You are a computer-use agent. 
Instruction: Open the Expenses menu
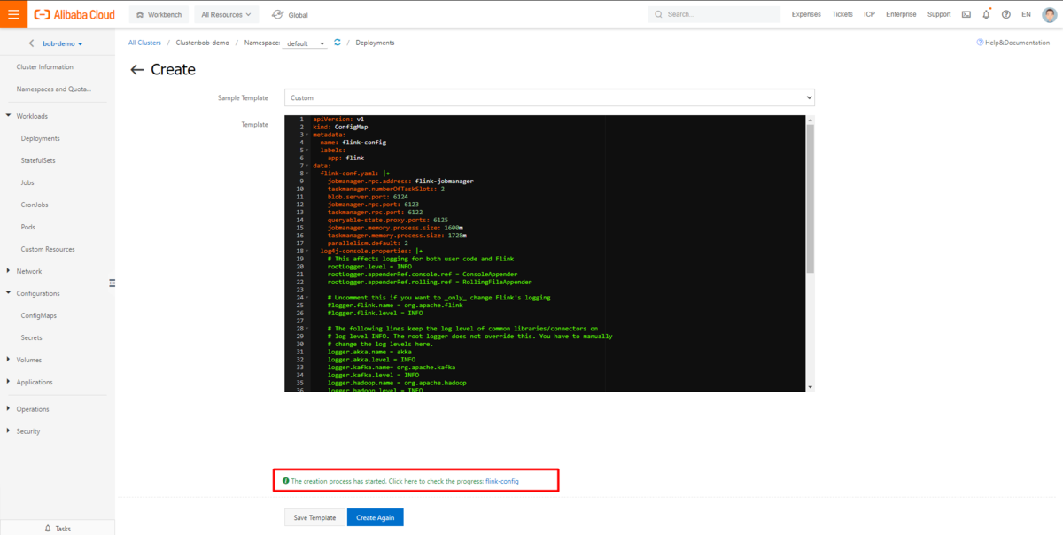(806, 14)
